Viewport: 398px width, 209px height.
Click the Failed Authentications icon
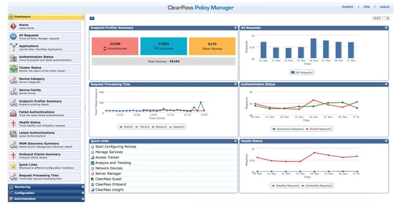(13, 113)
